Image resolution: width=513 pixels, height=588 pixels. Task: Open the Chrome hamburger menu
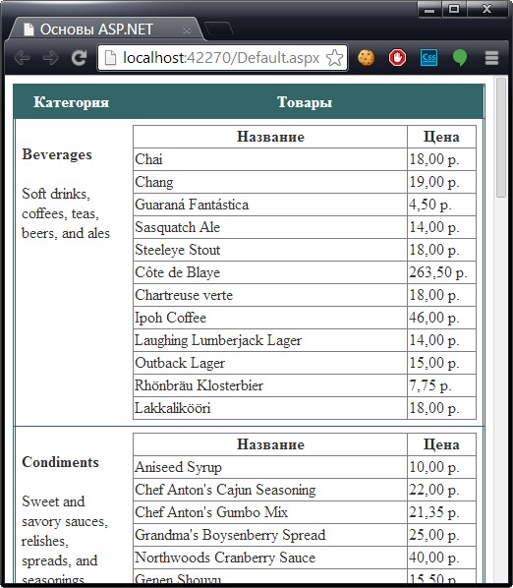(491, 58)
